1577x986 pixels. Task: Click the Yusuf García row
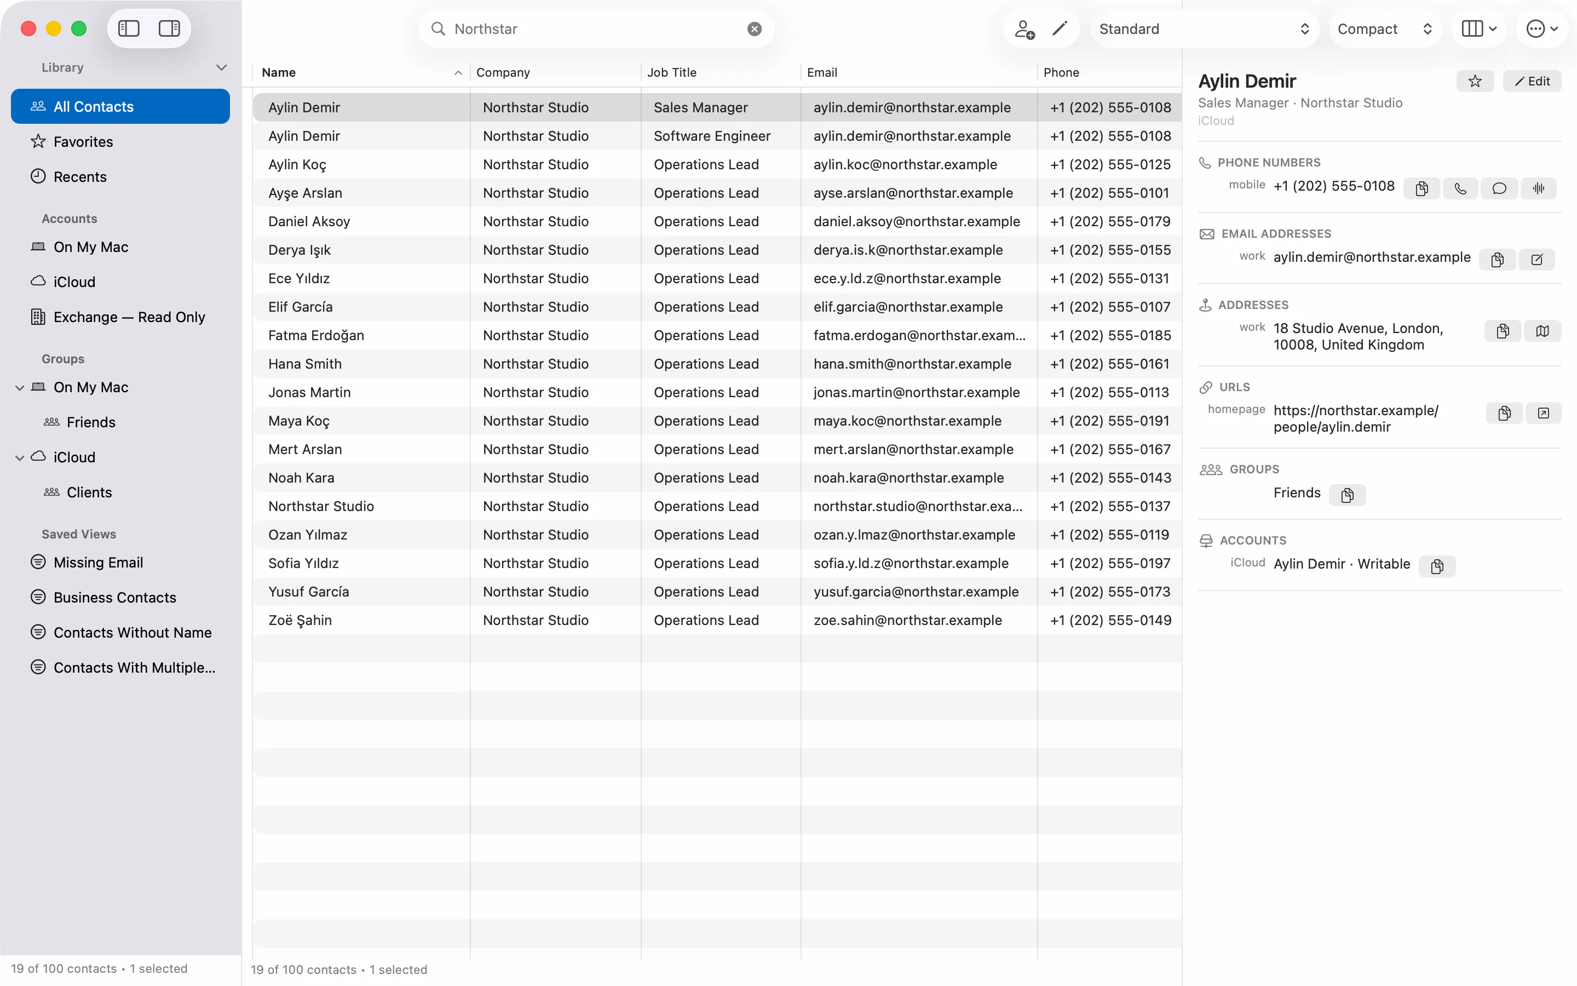click(x=717, y=592)
